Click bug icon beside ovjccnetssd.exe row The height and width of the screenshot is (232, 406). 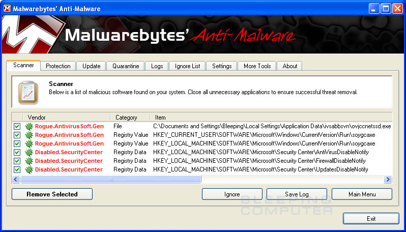click(x=29, y=126)
